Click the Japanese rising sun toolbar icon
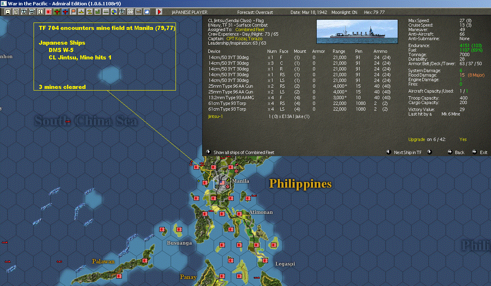 click(48, 12)
